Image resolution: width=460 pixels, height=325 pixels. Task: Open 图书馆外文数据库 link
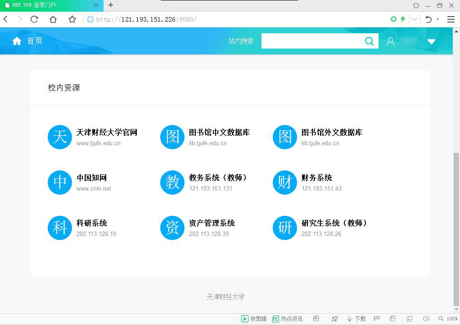click(332, 133)
